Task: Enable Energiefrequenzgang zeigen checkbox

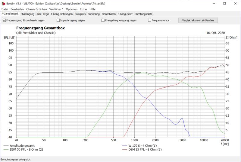Action: [103, 20]
